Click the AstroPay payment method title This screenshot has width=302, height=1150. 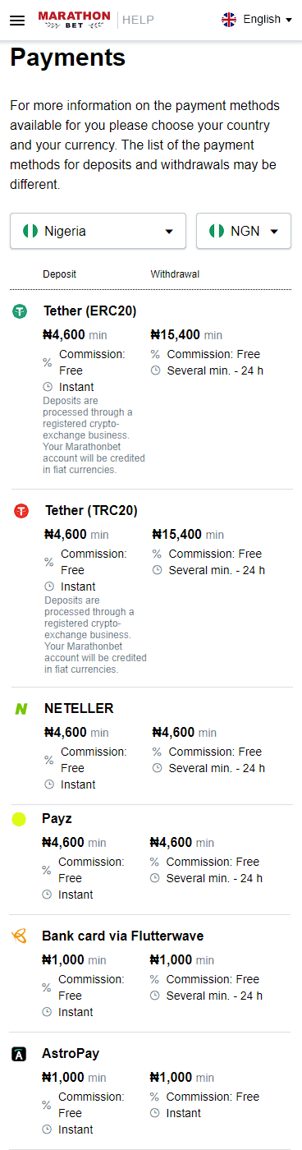coord(71,1054)
